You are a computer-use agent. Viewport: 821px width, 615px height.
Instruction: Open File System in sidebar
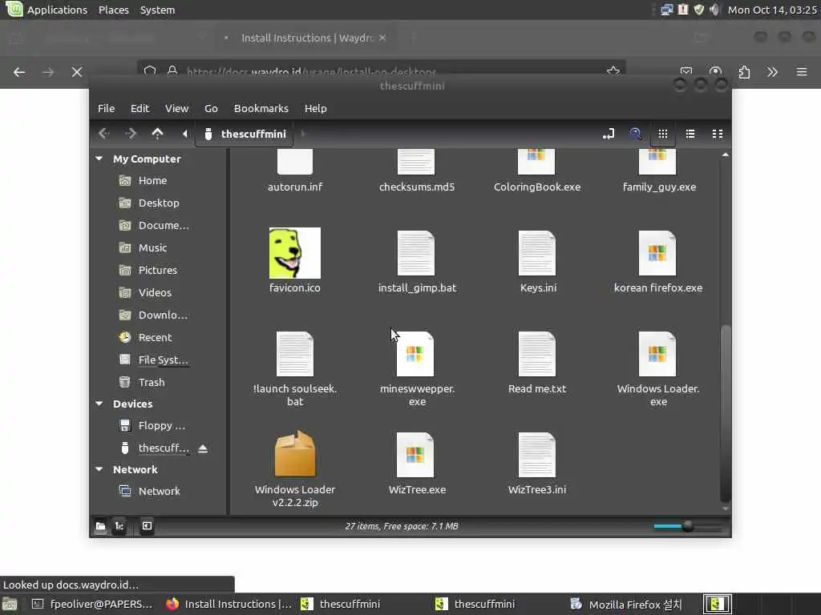(x=163, y=360)
